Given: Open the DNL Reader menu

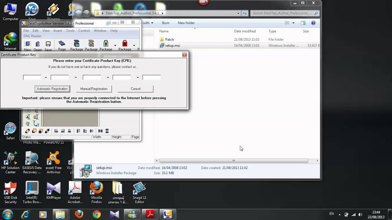Looking at the screenshot, I should (32, 36).
